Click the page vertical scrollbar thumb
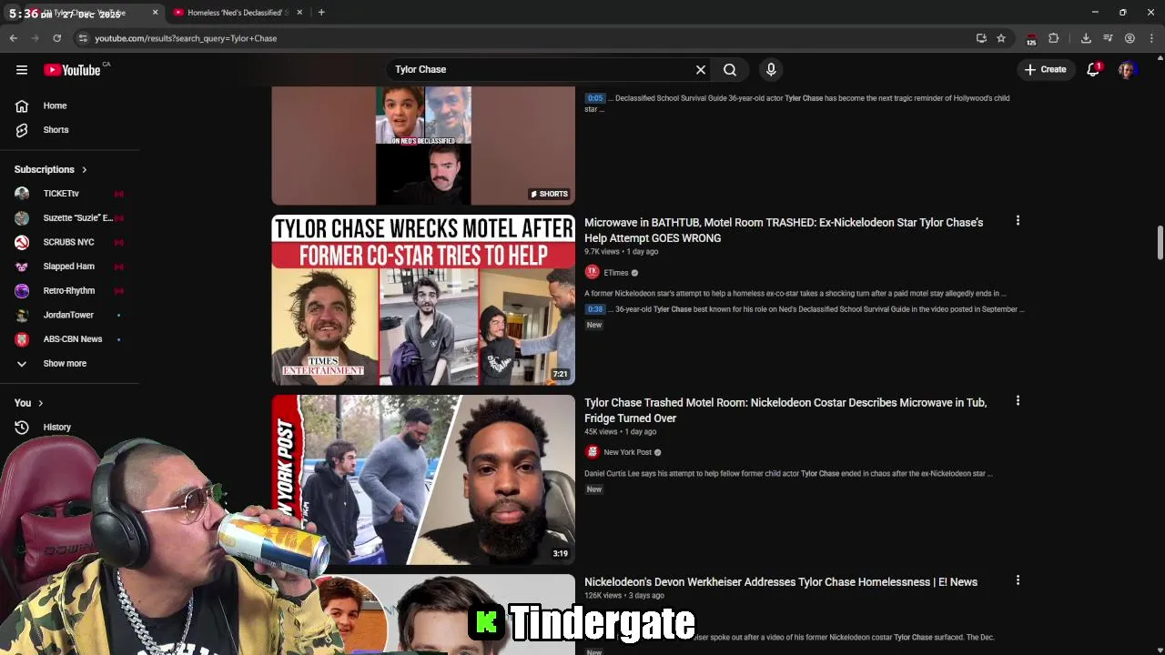Screen dimensions: 1165x655 (1160, 242)
